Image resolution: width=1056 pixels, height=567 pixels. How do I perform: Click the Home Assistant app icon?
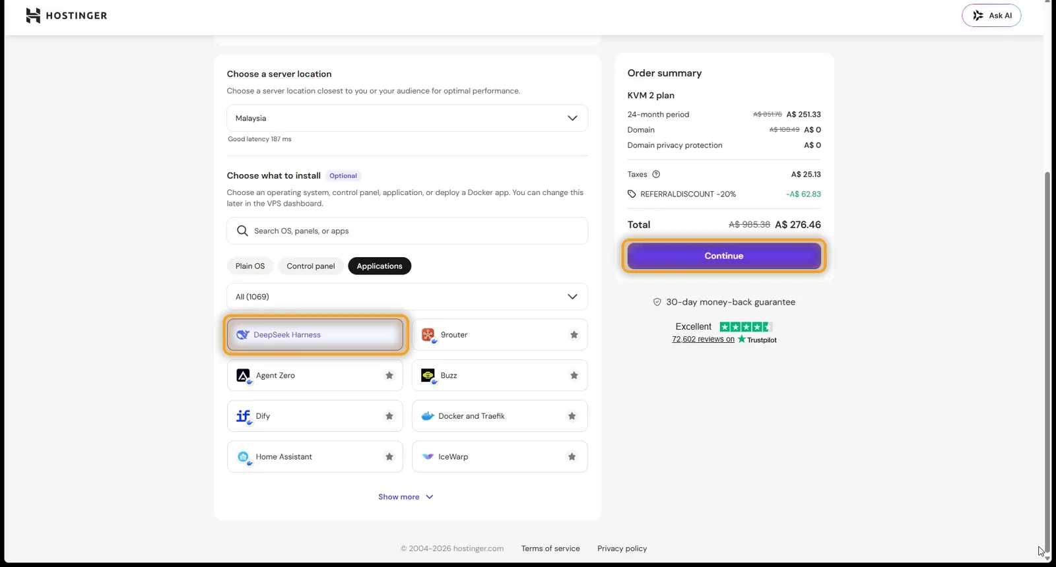(243, 457)
